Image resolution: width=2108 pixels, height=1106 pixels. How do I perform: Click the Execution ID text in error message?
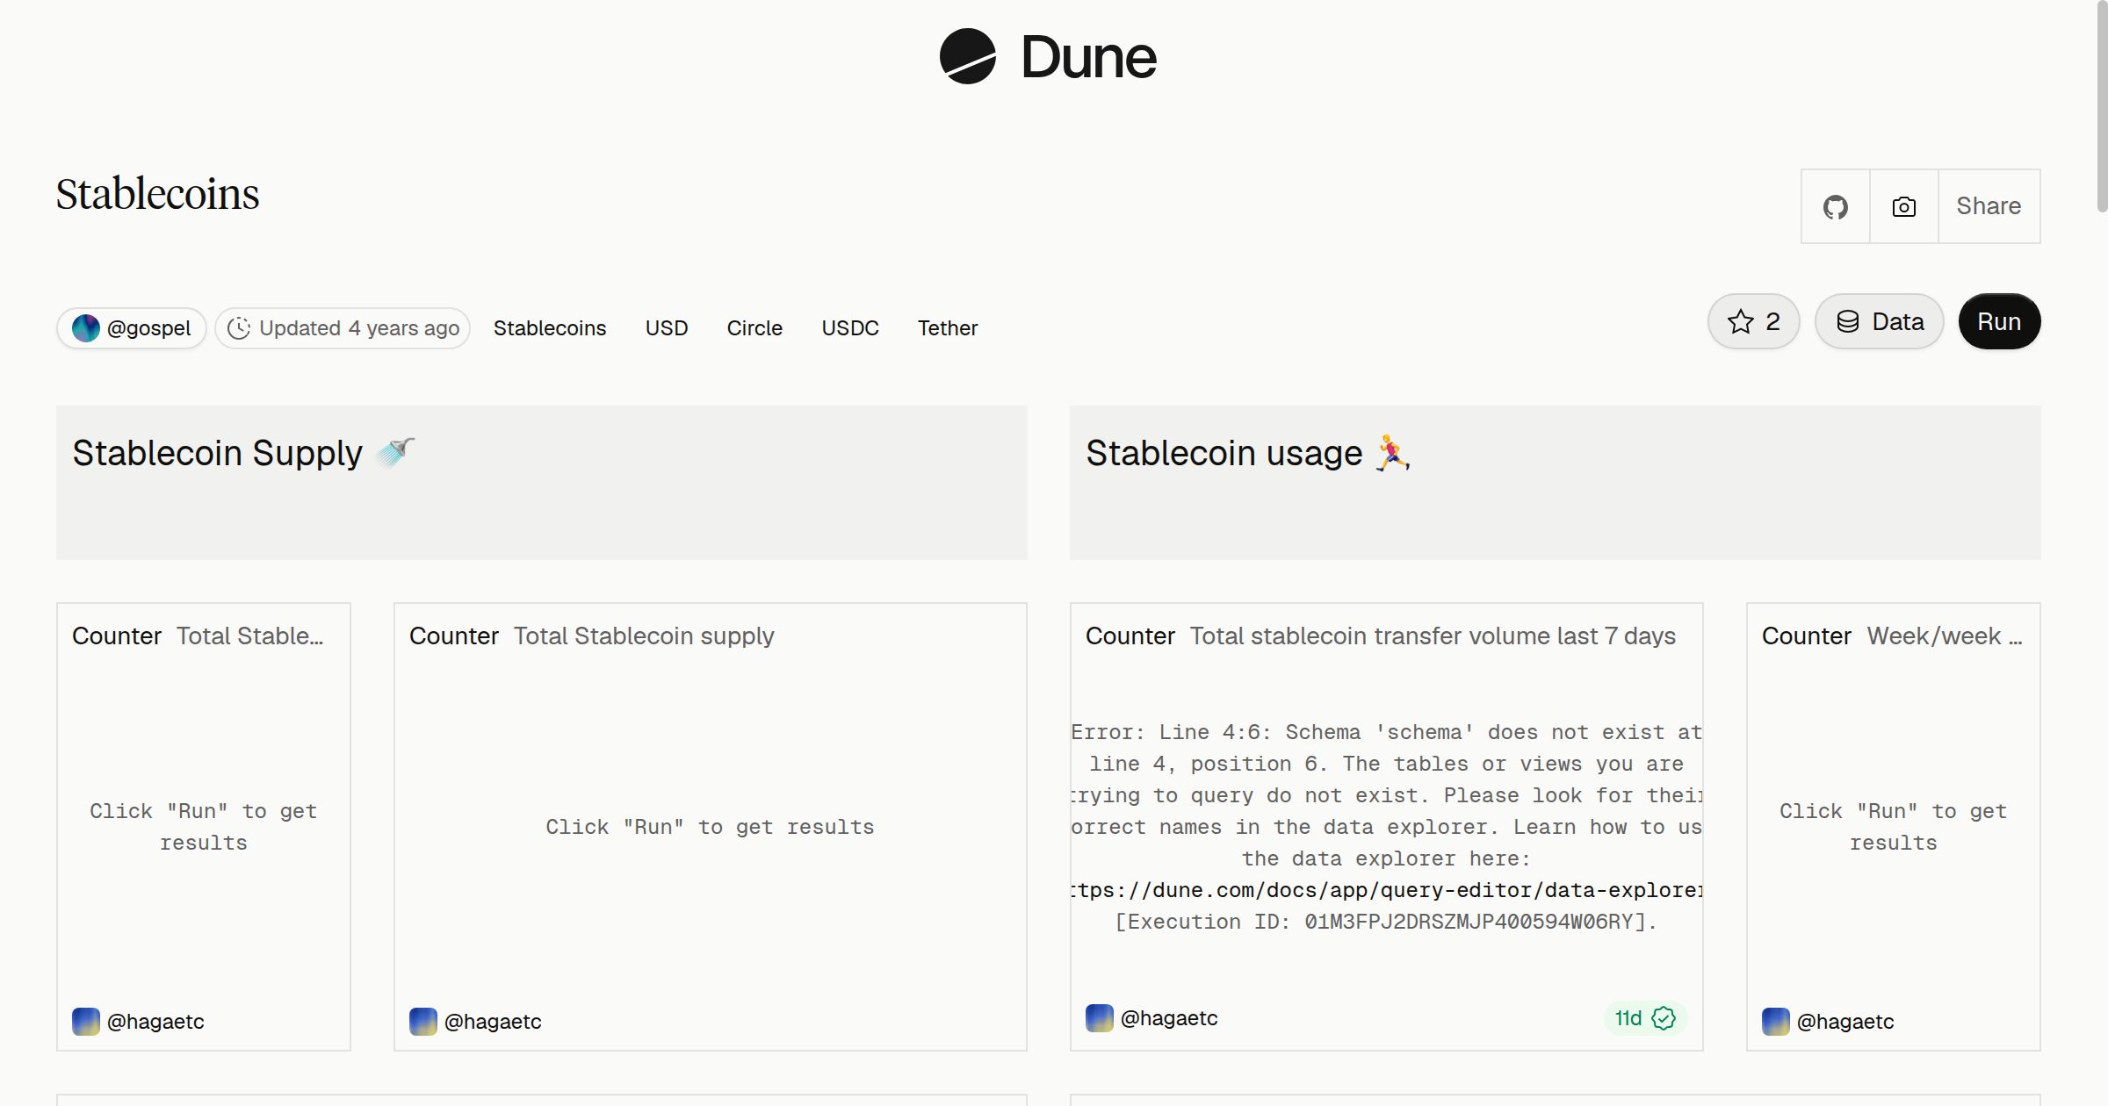1386,922
